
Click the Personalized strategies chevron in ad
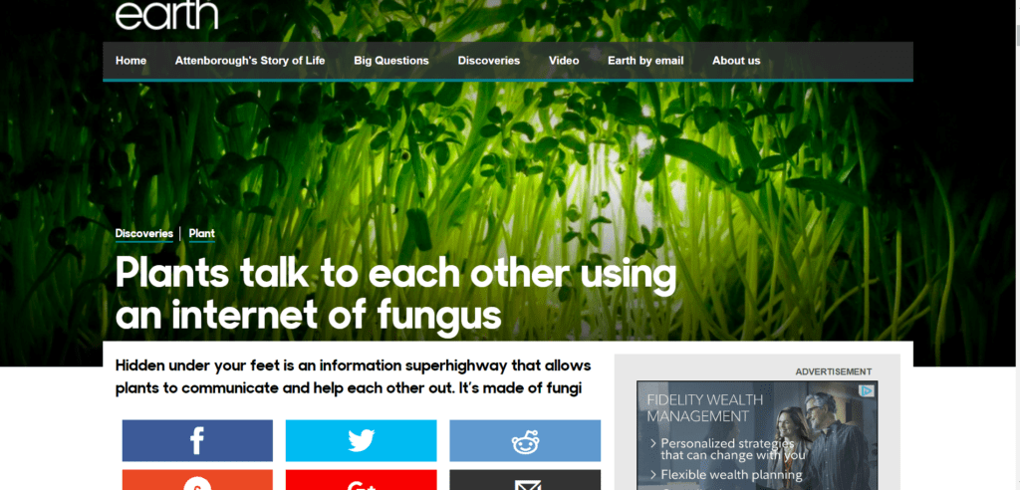pyautogui.click(x=652, y=444)
